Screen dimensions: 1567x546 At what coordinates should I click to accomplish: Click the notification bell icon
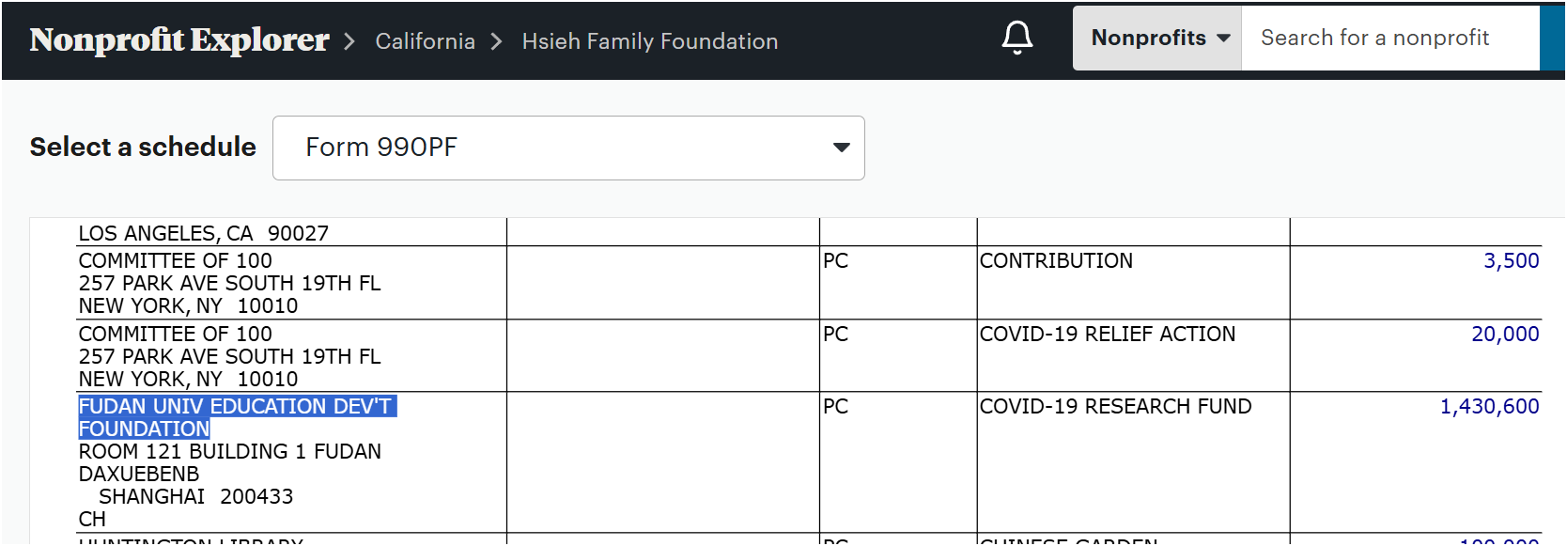click(1016, 38)
